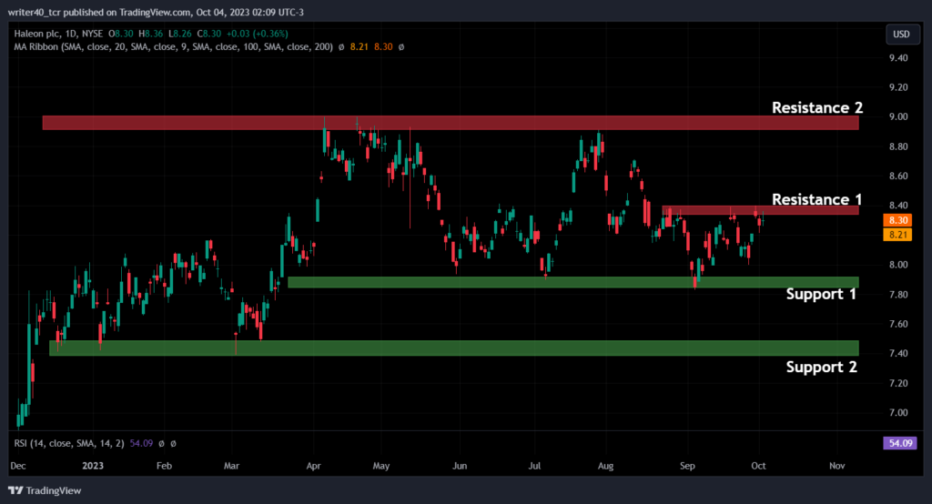
Task: Open the USD currency selector
Action: (902, 35)
